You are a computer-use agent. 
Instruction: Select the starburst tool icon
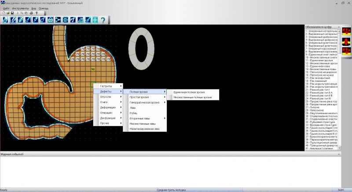pos(65,20)
